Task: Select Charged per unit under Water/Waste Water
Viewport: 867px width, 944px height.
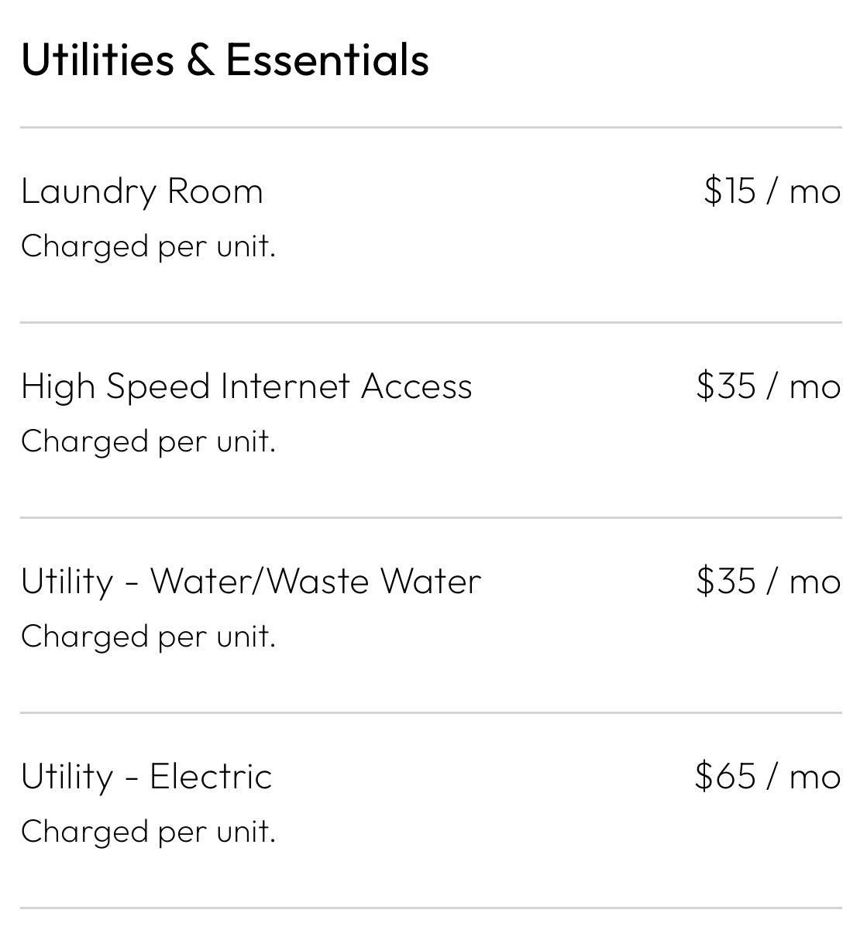Action: click(x=148, y=637)
